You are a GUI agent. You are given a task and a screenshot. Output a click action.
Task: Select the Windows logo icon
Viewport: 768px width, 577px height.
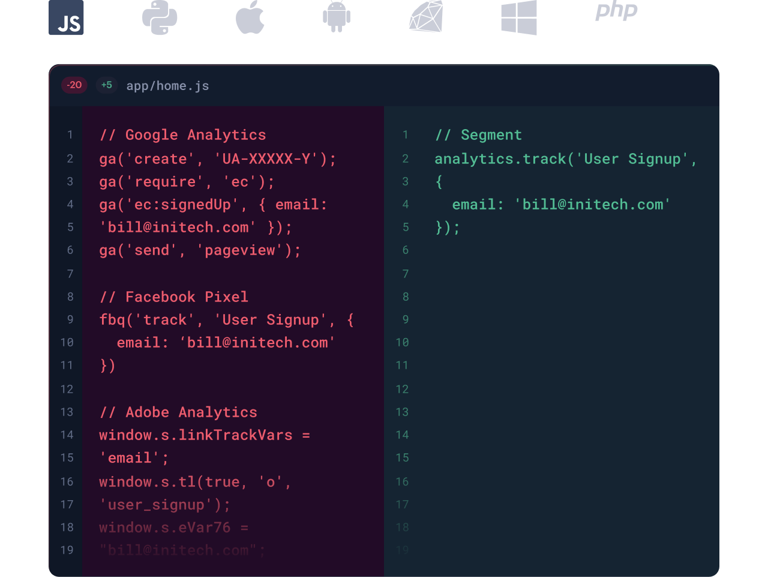[x=519, y=17]
